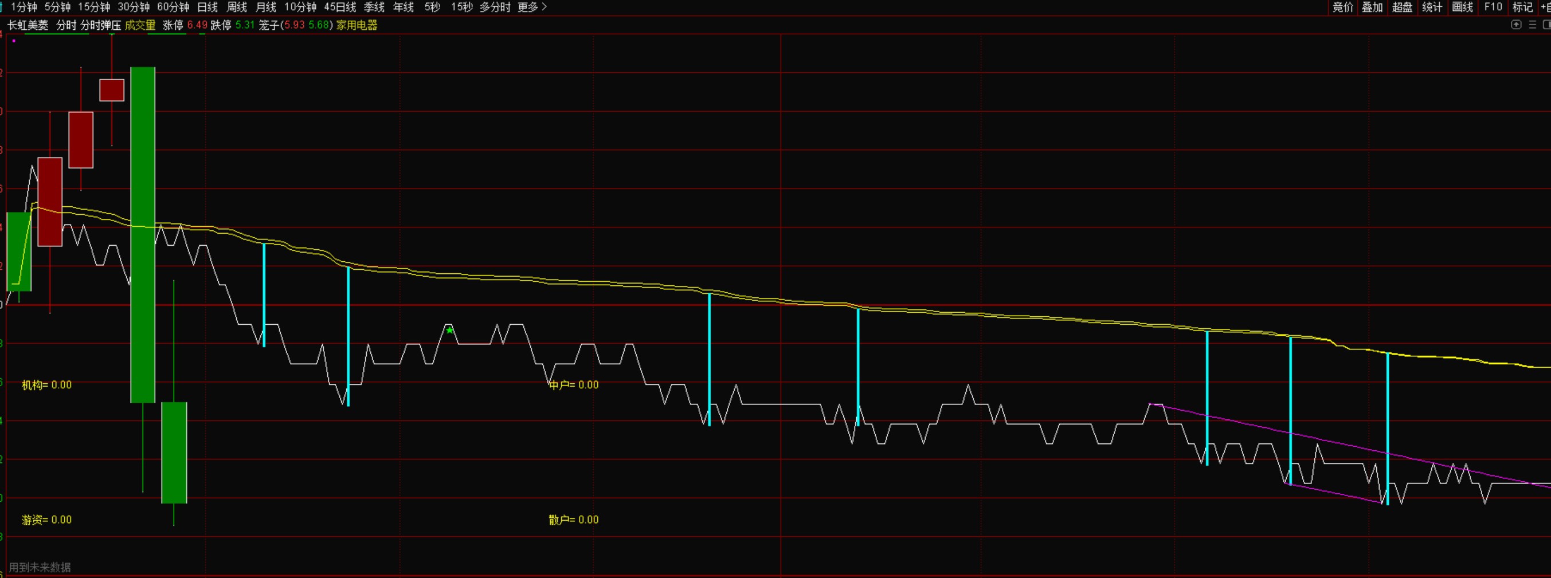Screen dimensions: 1551x578
Task: Click the 家用电器 sector label
Action: point(357,25)
